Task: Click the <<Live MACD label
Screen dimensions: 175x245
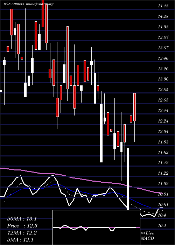Action: click(x=147, y=236)
